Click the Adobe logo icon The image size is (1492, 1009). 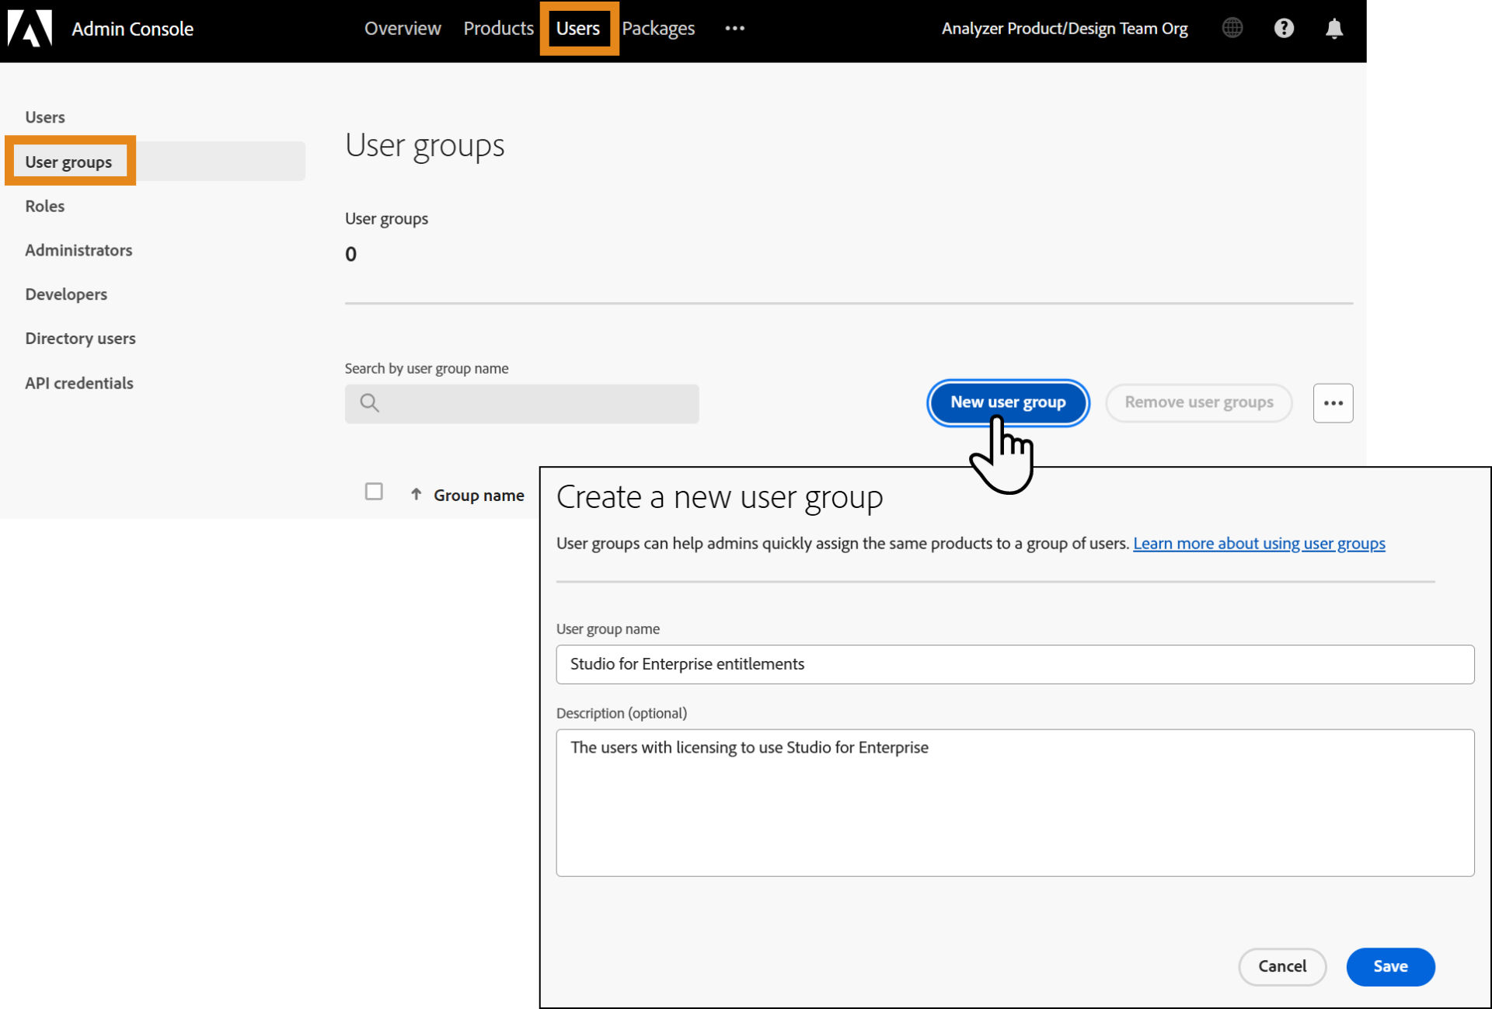[30, 28]
